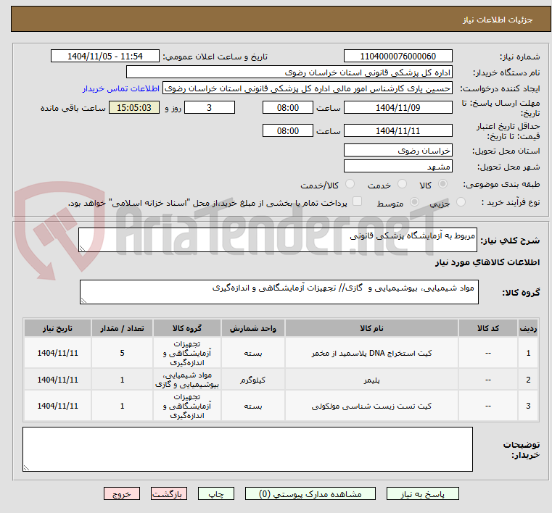Select the کالا radio button
This screenshot has height=513, width=552.
pyautogui.click(x=442, y=184)
